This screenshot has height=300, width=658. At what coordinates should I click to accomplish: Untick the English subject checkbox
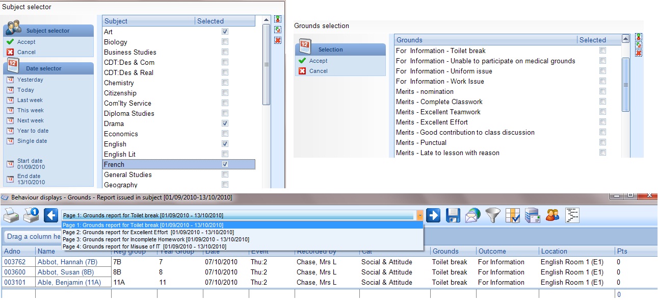[x=225, y=144]
